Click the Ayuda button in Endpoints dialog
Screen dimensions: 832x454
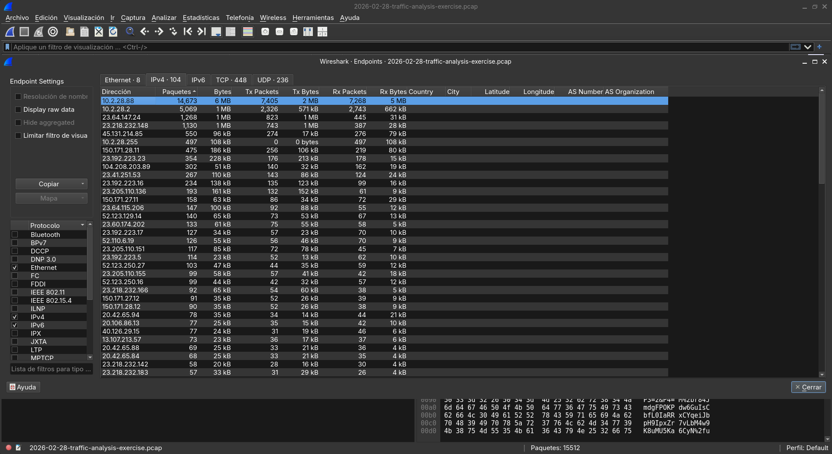[x=23, y=387]
